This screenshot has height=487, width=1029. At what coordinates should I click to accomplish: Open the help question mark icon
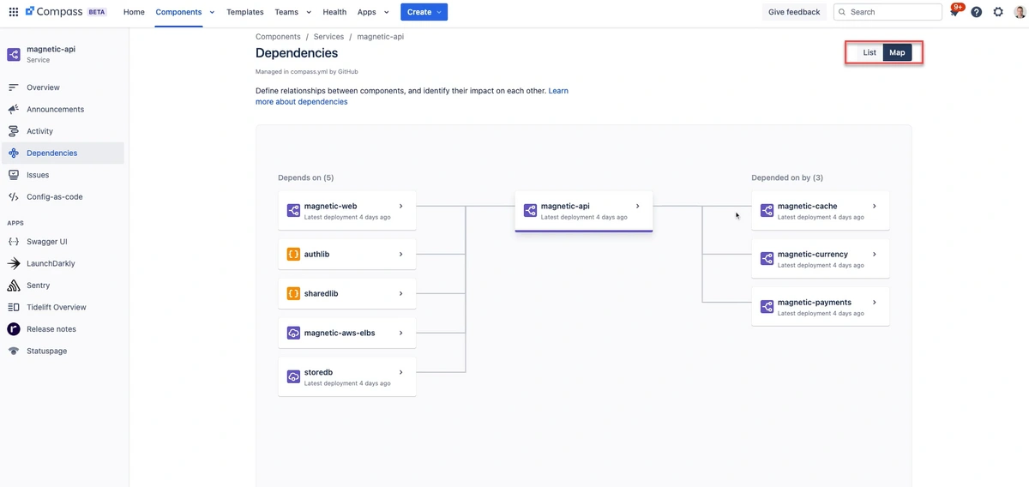point(976,12)
